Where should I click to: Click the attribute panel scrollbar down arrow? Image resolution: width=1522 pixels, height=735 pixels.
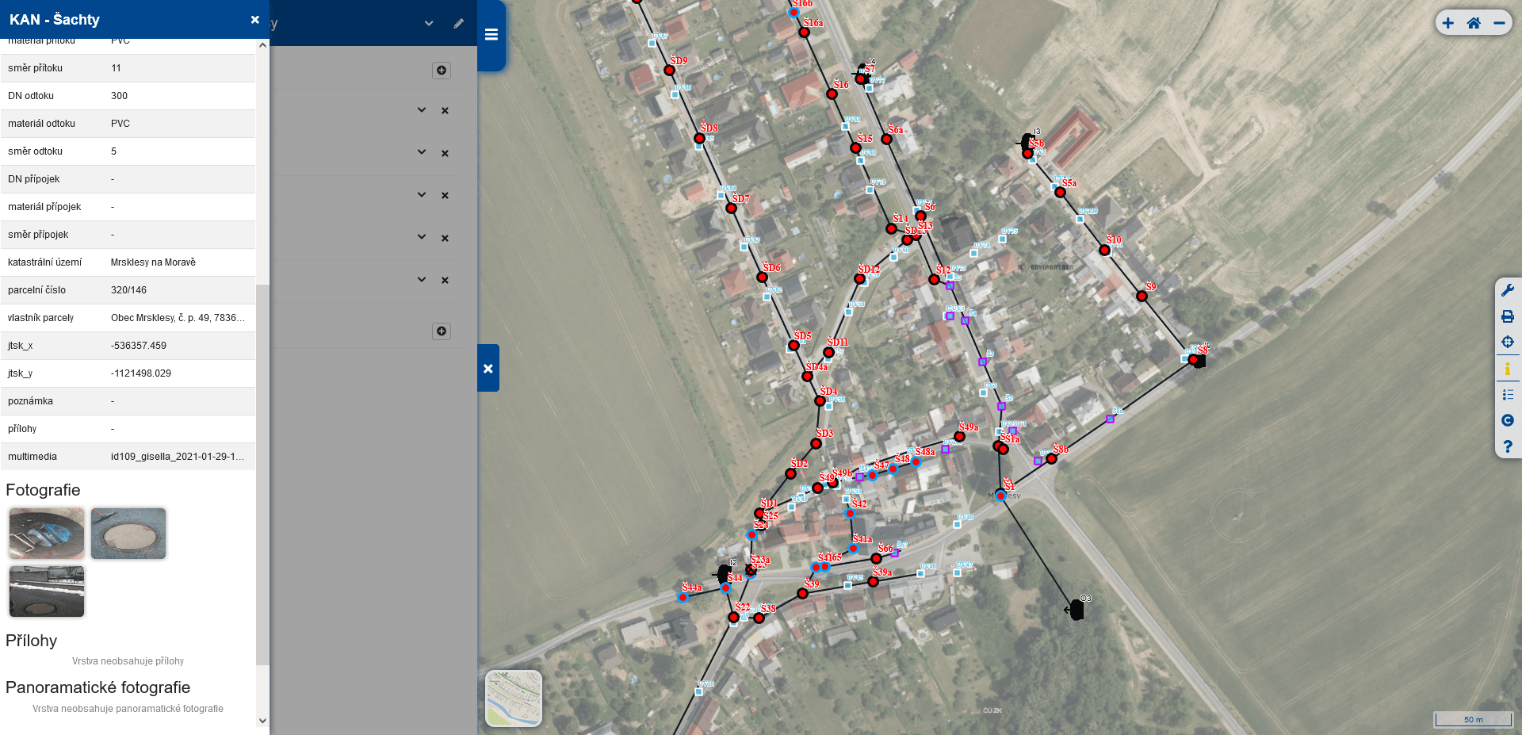[x=262, y=721]
